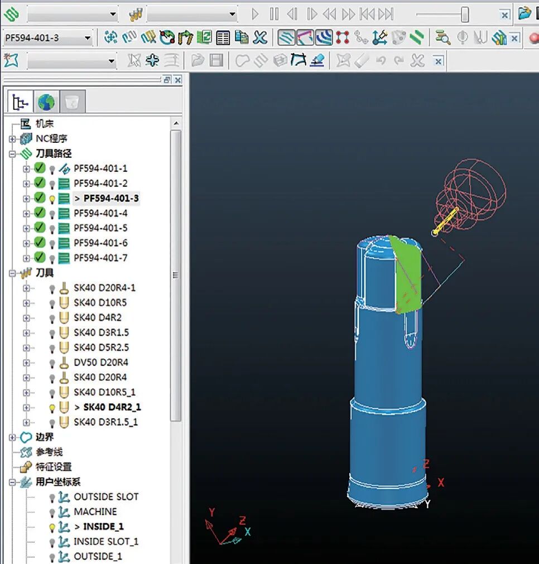Click the redo arrow icon
This screenshot has width=539, height=564.
tap(399, 60)
